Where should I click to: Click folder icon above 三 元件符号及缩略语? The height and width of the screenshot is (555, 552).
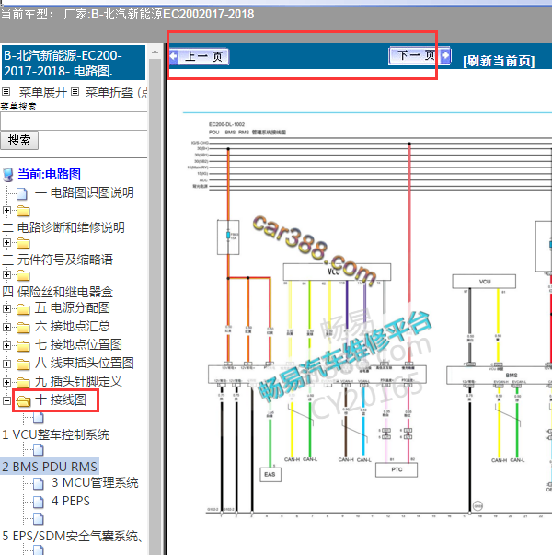[x=23, y=243]
